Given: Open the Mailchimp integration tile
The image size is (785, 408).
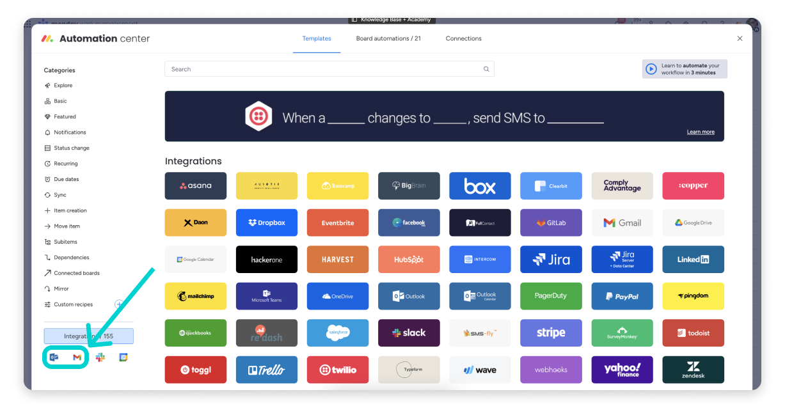Looking at the screenshot, I should coord(196,296).
